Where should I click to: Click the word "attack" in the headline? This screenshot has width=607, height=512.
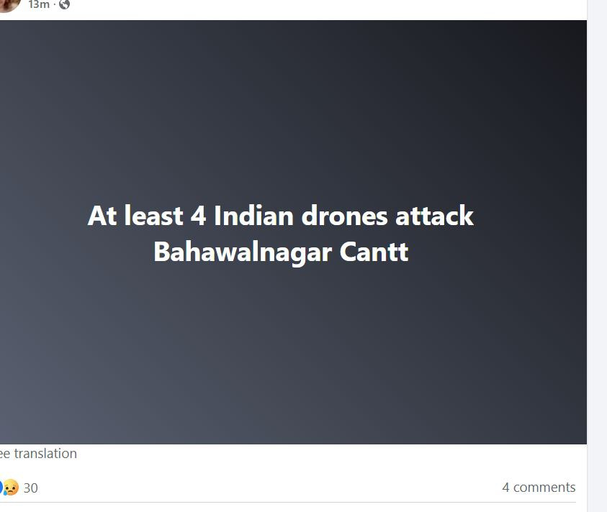[x=434, y=216]
